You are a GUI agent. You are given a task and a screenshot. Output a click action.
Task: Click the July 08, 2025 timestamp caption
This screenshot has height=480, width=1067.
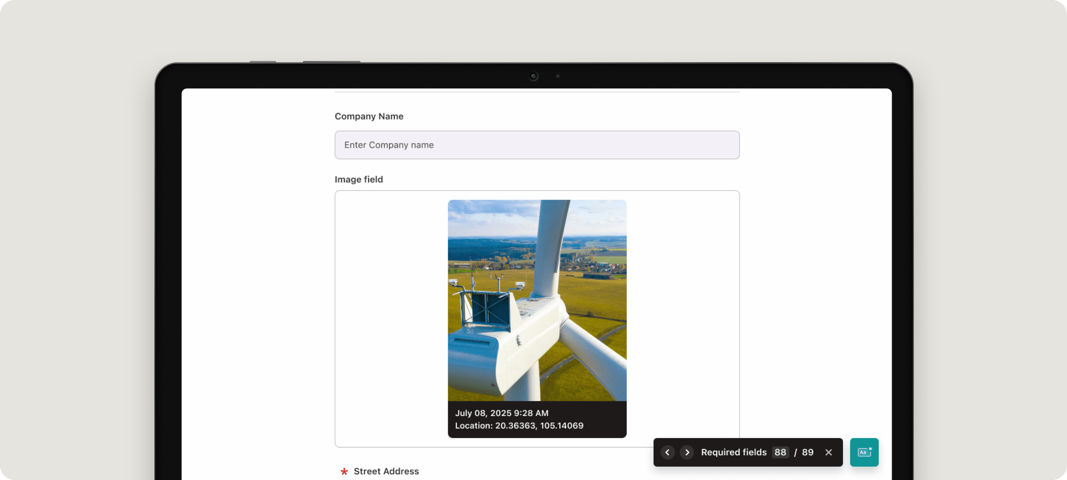point(501,413)
